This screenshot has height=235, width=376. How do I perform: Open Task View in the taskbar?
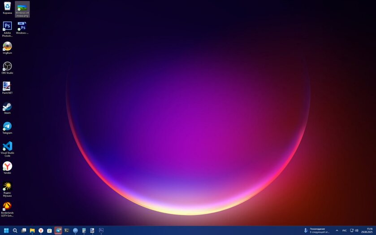pos(23,231)
